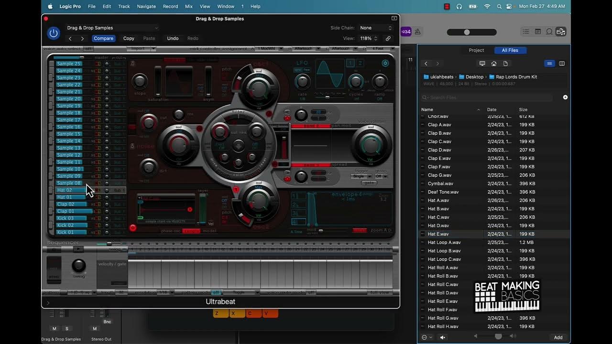This screenshot has width=612, height=344.
Task: Open the group Off dropdown
Action: (x=381, y=176)
